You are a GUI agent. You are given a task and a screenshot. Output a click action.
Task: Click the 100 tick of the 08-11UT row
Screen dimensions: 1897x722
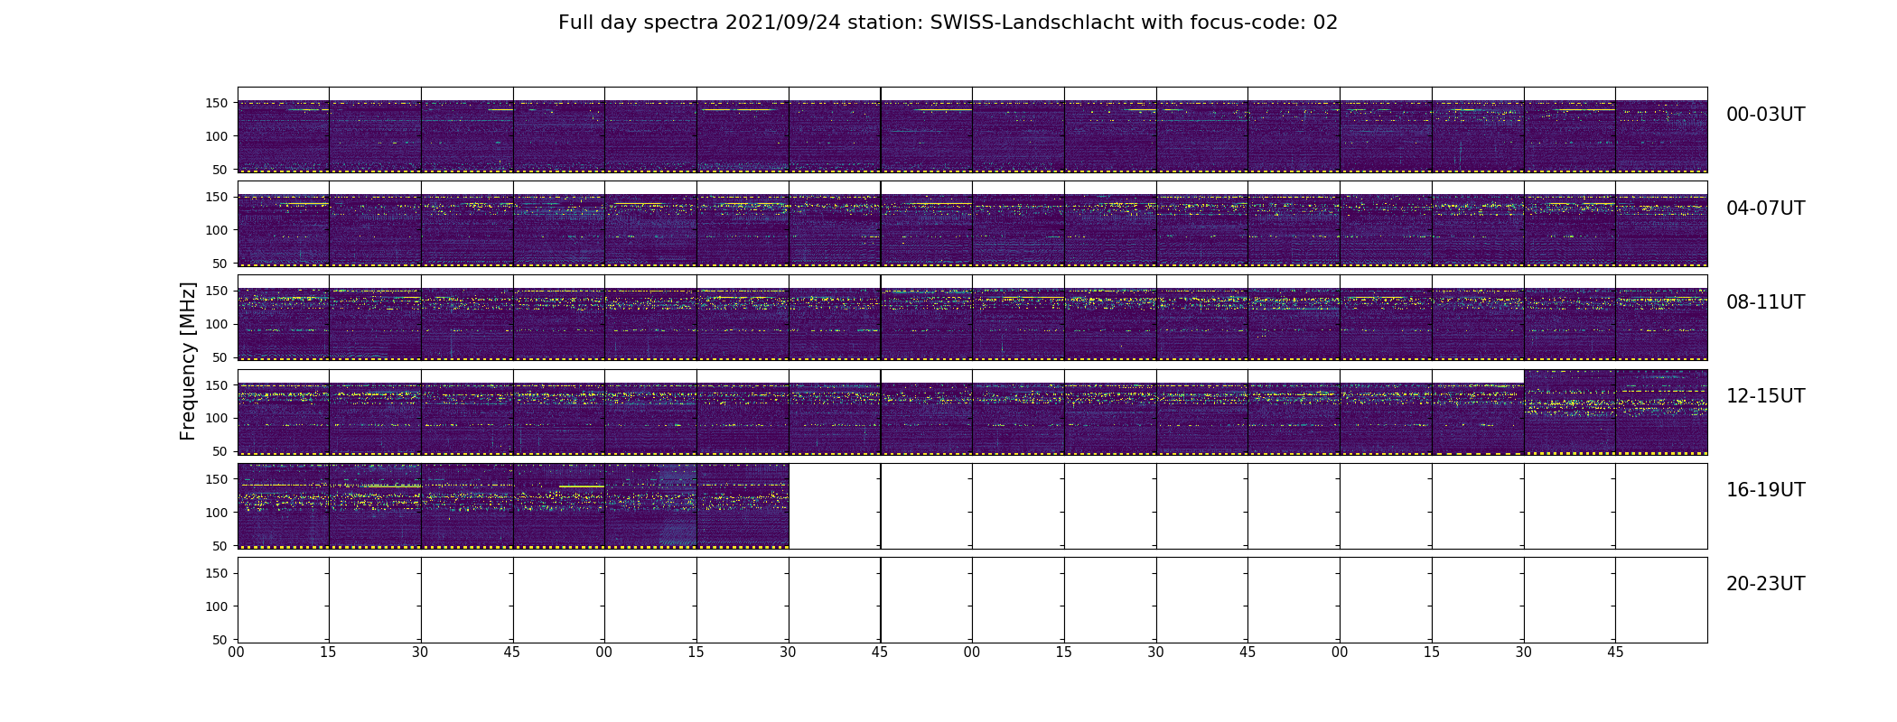pos(218,324)
